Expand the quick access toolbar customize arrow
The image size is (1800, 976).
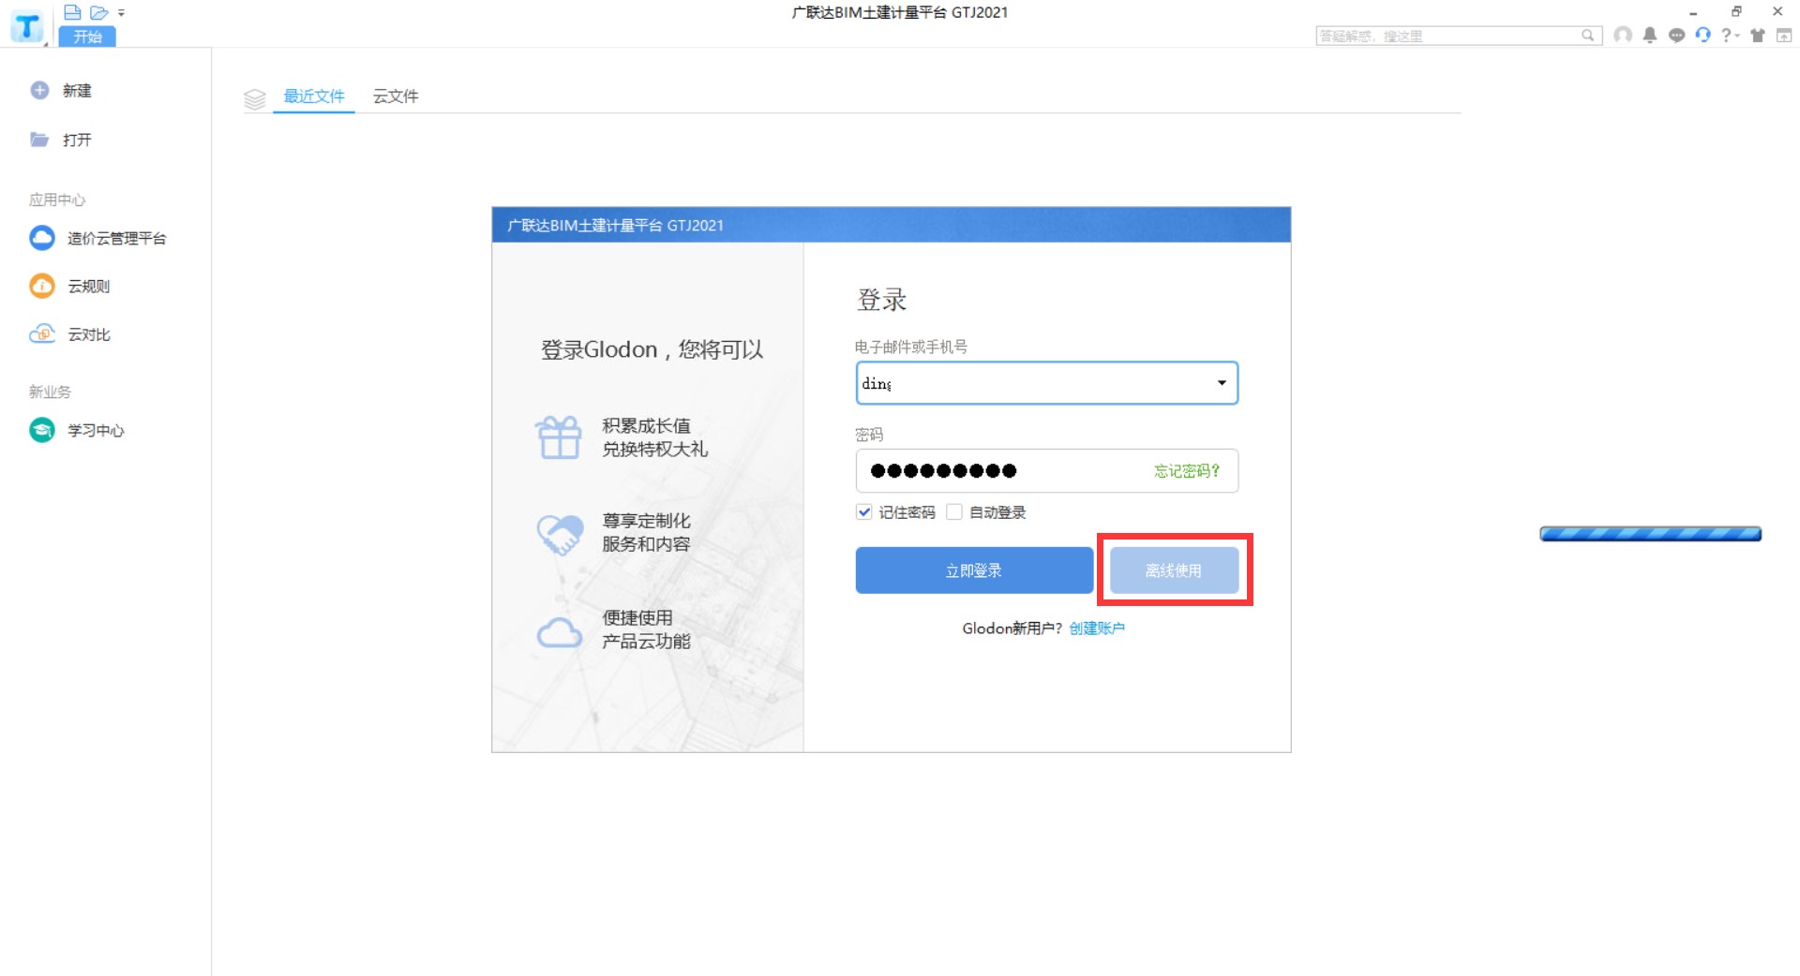(122, 13)
